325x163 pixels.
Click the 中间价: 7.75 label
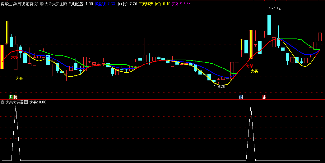127,4
